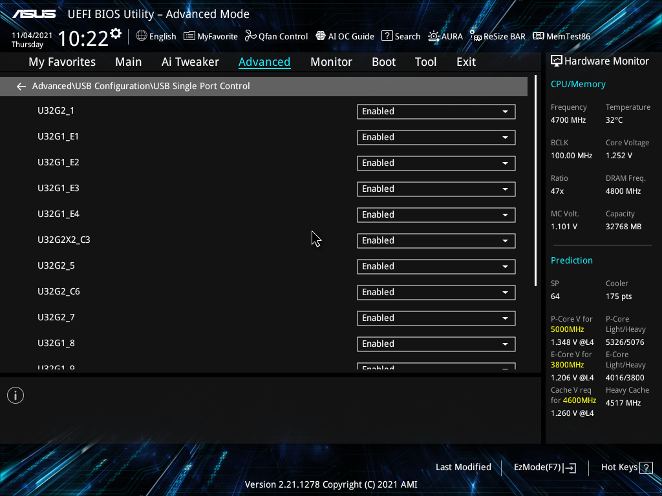Image resolution: width=662 pixels, height=496 pixels.
Task: Switch to the Boot tab
Action: pyautogui.click(x=383, y=62)
